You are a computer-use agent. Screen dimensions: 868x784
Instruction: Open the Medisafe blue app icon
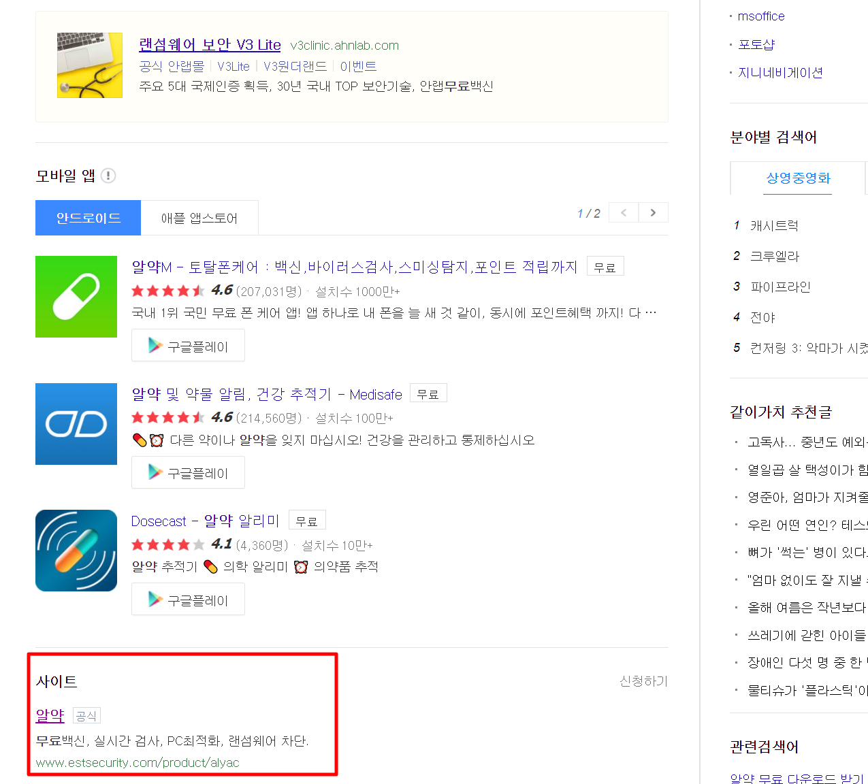tap(76, 424)
